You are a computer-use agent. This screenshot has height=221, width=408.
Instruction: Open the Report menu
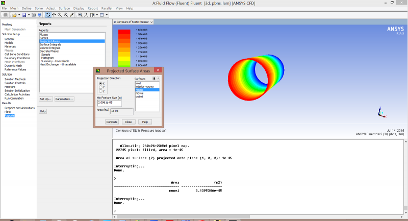pos(93,8)
